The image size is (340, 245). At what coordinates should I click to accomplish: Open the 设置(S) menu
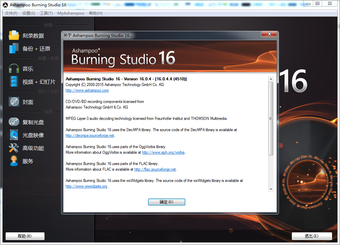pos(29,13)
